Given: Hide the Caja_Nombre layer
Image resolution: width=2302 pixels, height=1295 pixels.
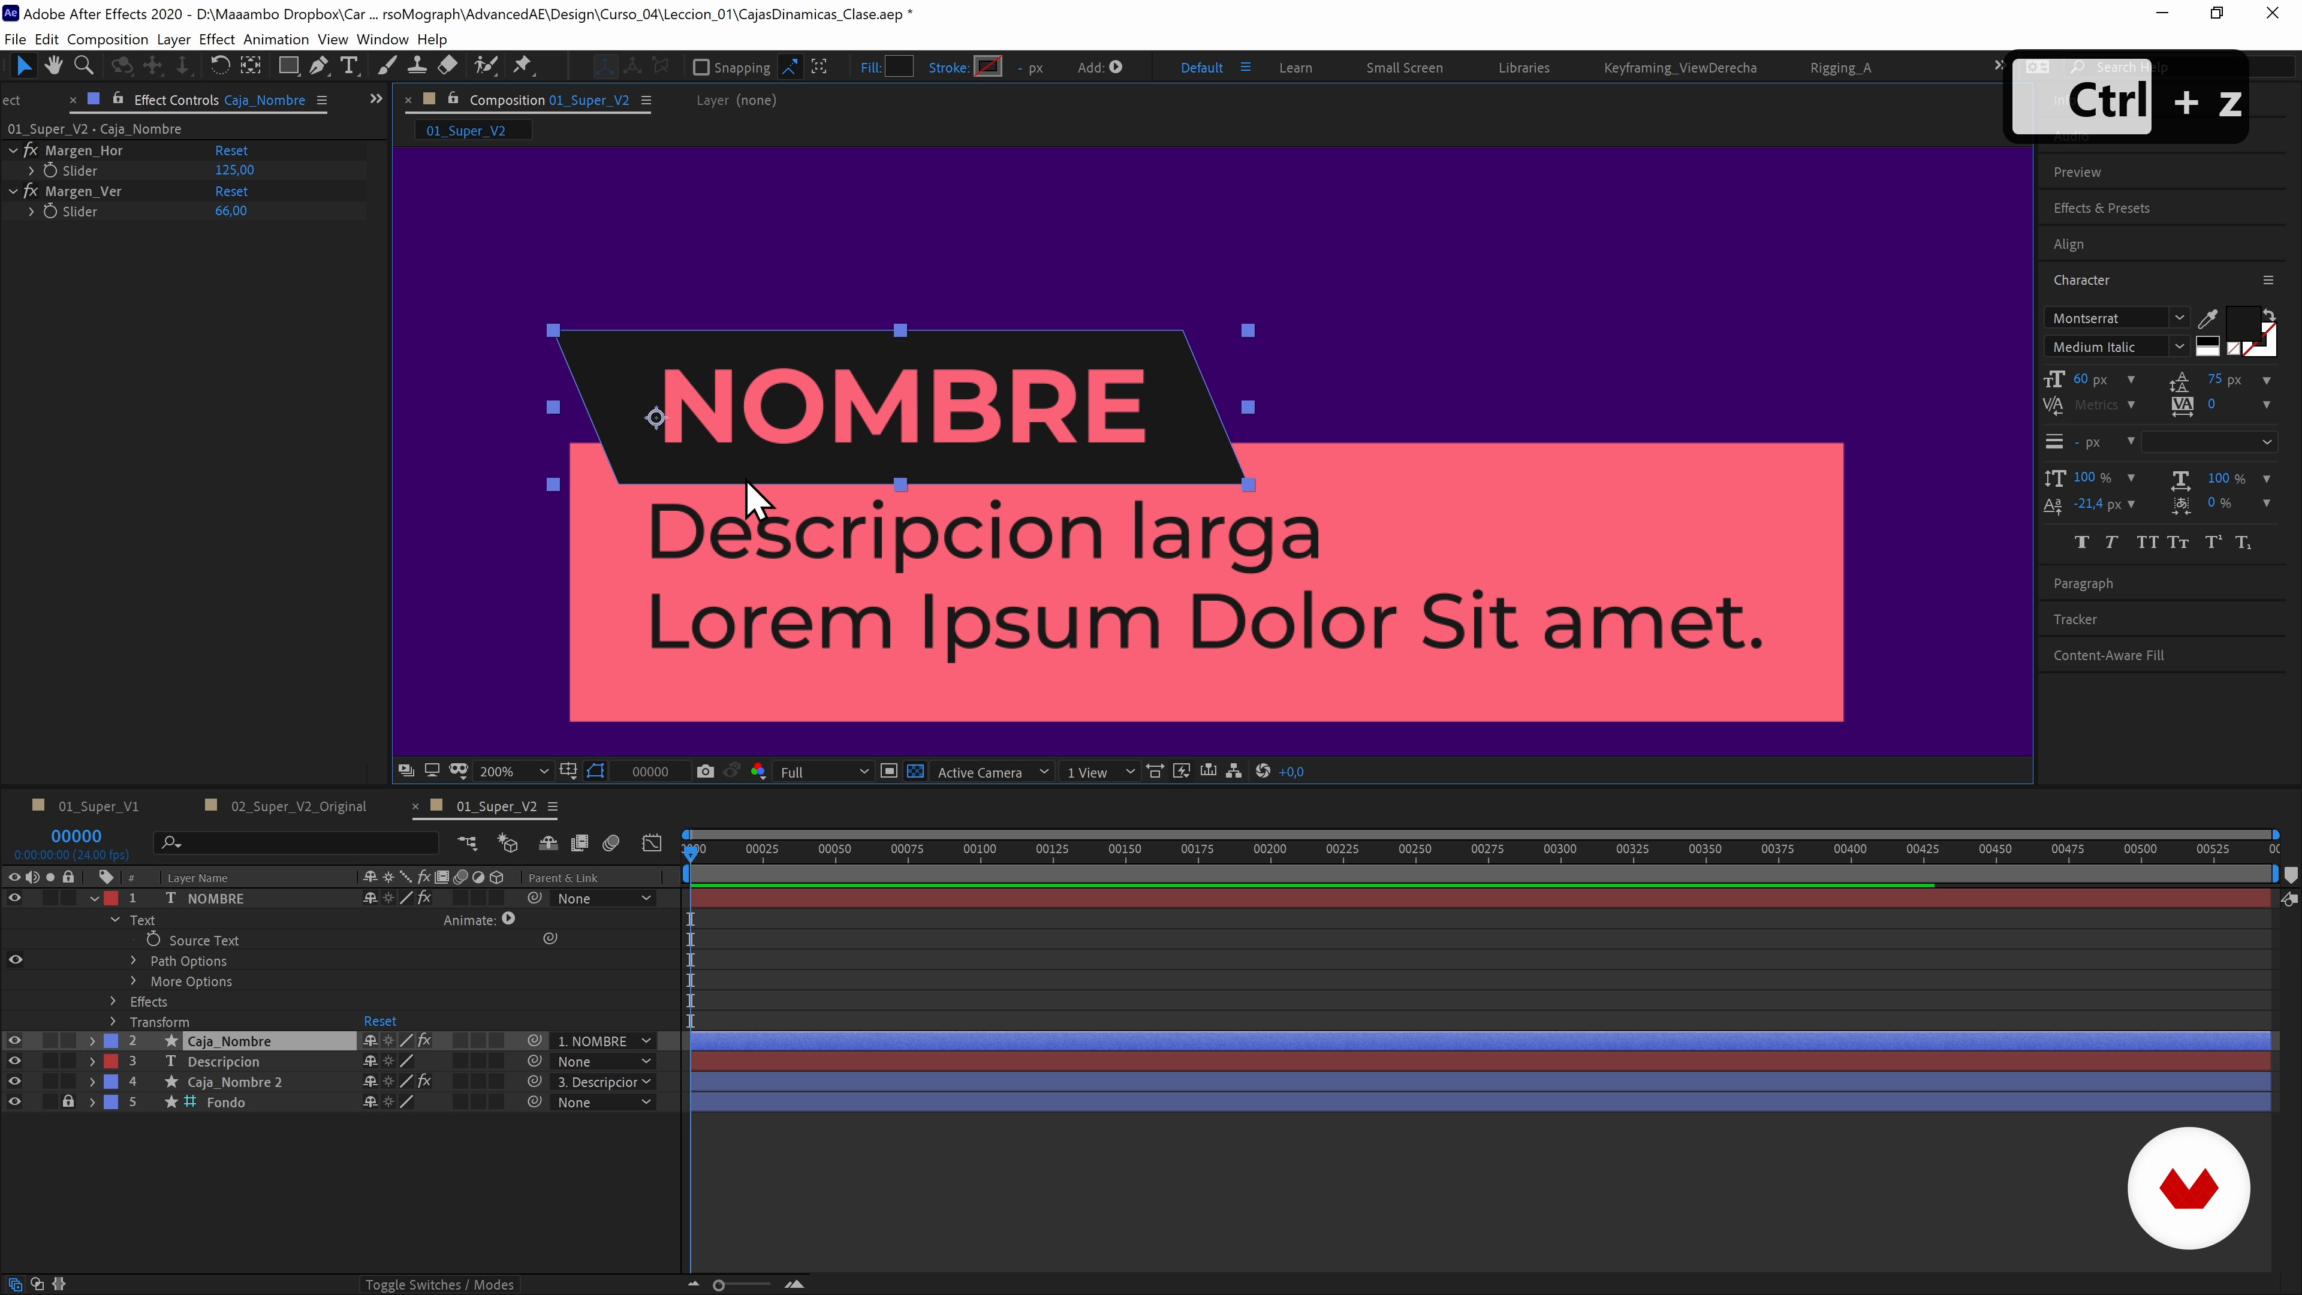Looking at the screenshot, I should [14, 1040].
